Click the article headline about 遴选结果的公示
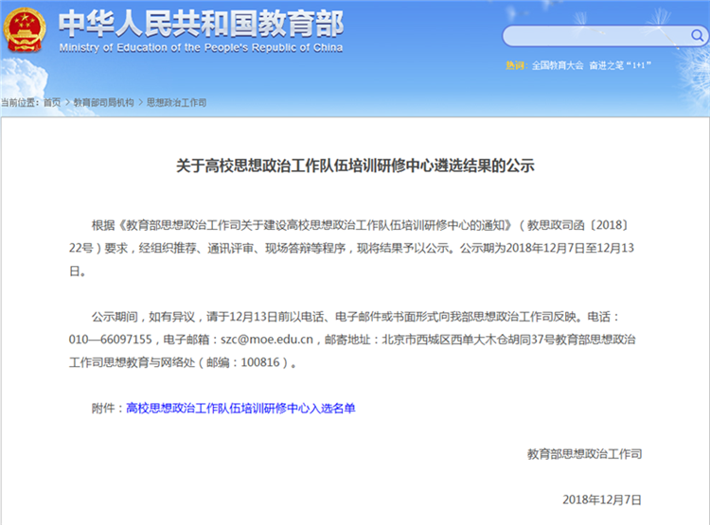This screenshot has height=525, width=710. tap(355, 166)
